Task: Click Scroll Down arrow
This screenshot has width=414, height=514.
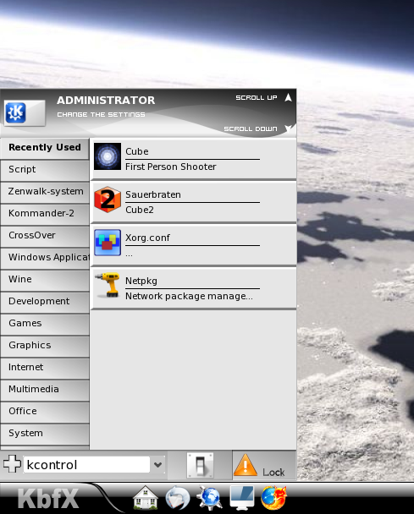Action: click(288, 128)
